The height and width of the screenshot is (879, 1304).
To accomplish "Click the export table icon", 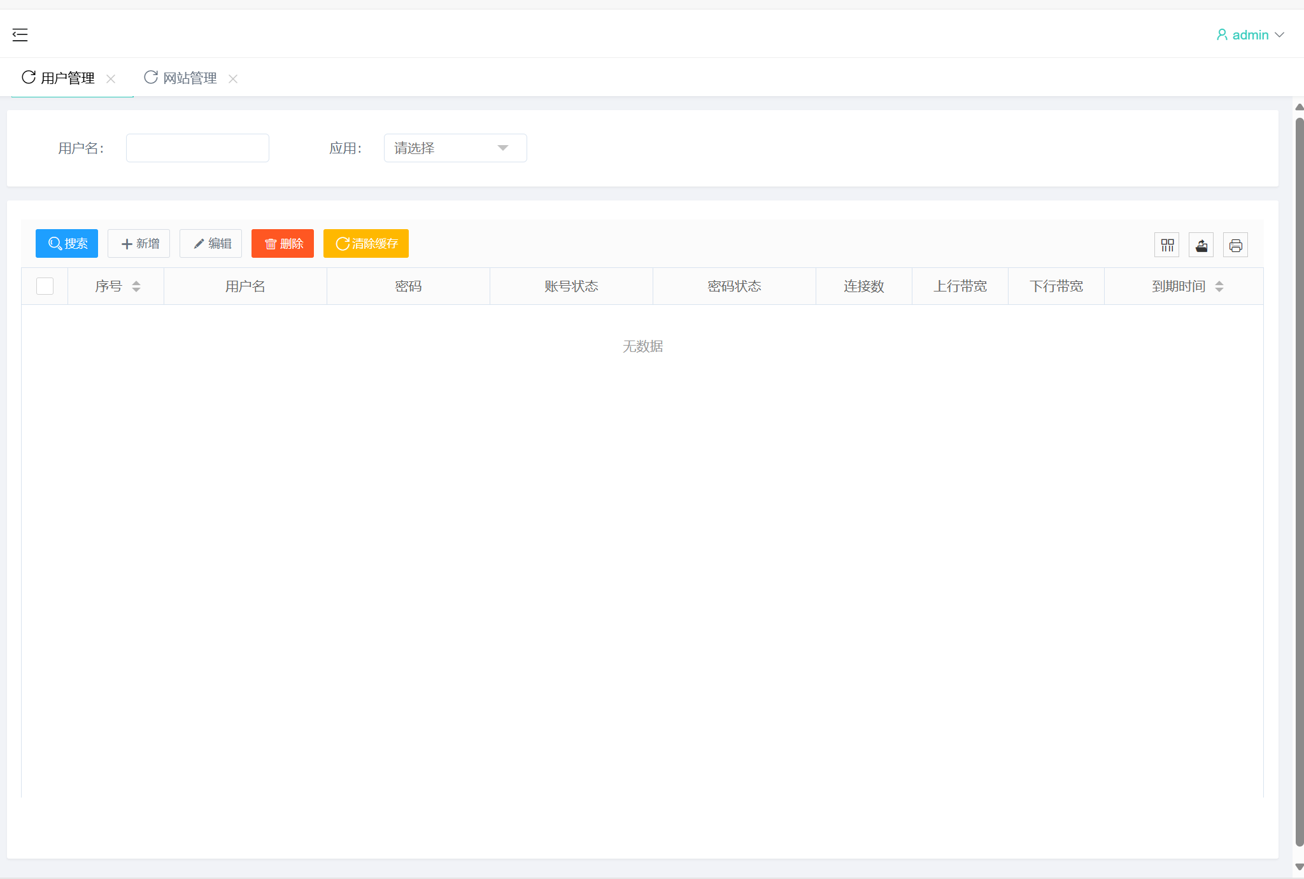I will tap(1201, 245).
